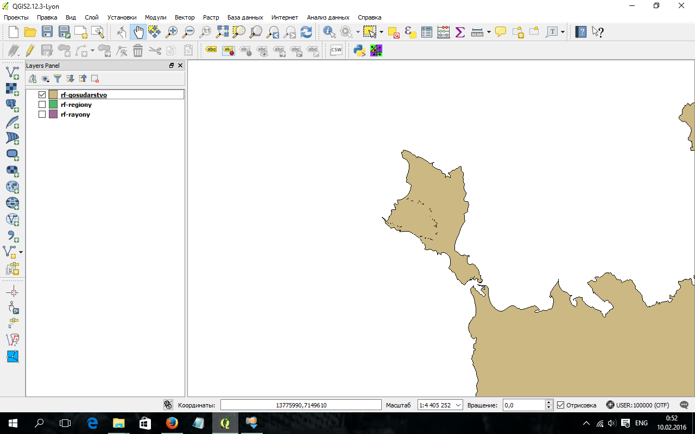The image size is (695, 434).
Task: Open the Вектор menu
Action: coord(185,17)
